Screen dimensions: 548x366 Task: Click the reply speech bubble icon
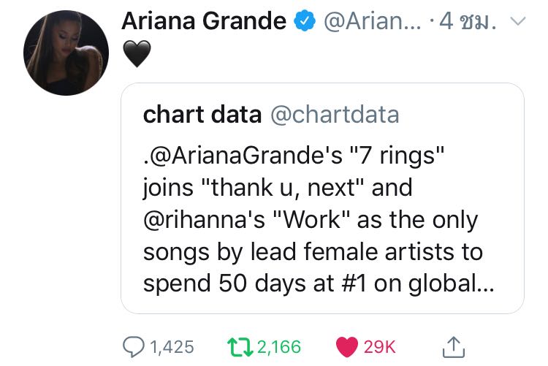133,347
